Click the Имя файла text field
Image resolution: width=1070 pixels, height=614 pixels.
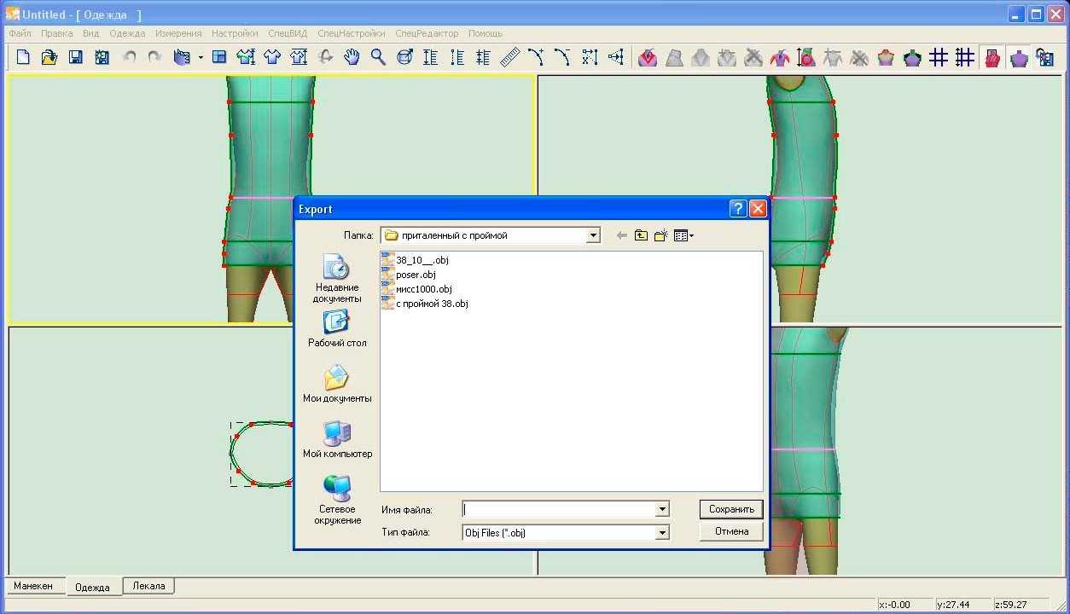pyautogui.click(x=558, y=510)
